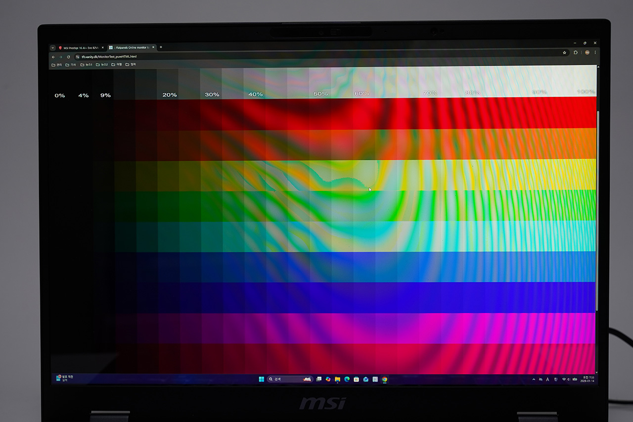
Task: Open a new tab with plus button
Action: click(x=161, y=47)
